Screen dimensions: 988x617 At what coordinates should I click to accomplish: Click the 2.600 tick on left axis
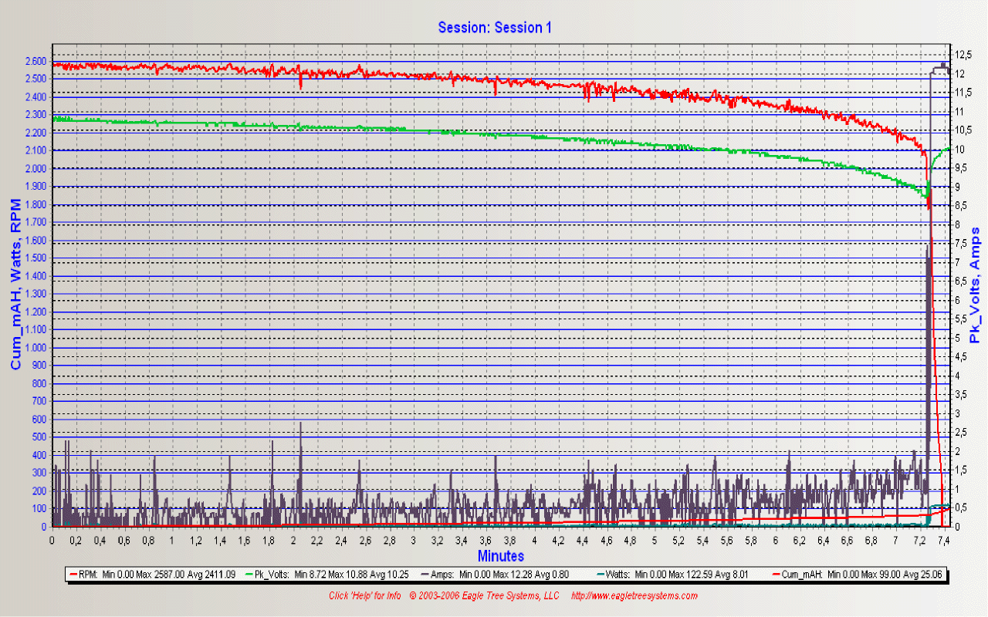point(36,62)
